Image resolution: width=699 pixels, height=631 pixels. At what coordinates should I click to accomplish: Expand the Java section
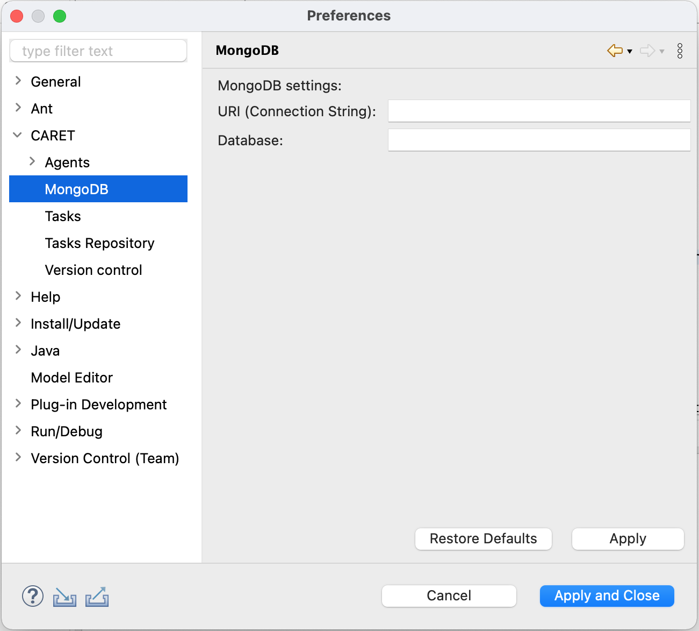(x=17, y=350)
